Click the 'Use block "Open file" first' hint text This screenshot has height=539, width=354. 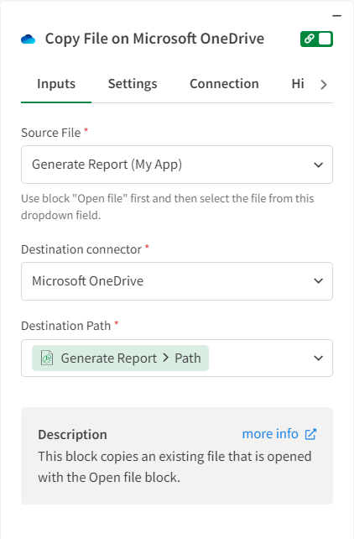[x=168, y=207]
